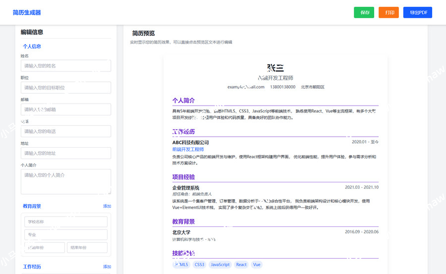Click the 项目经验 section heading
446x274 pixels.
pos(183,177)
